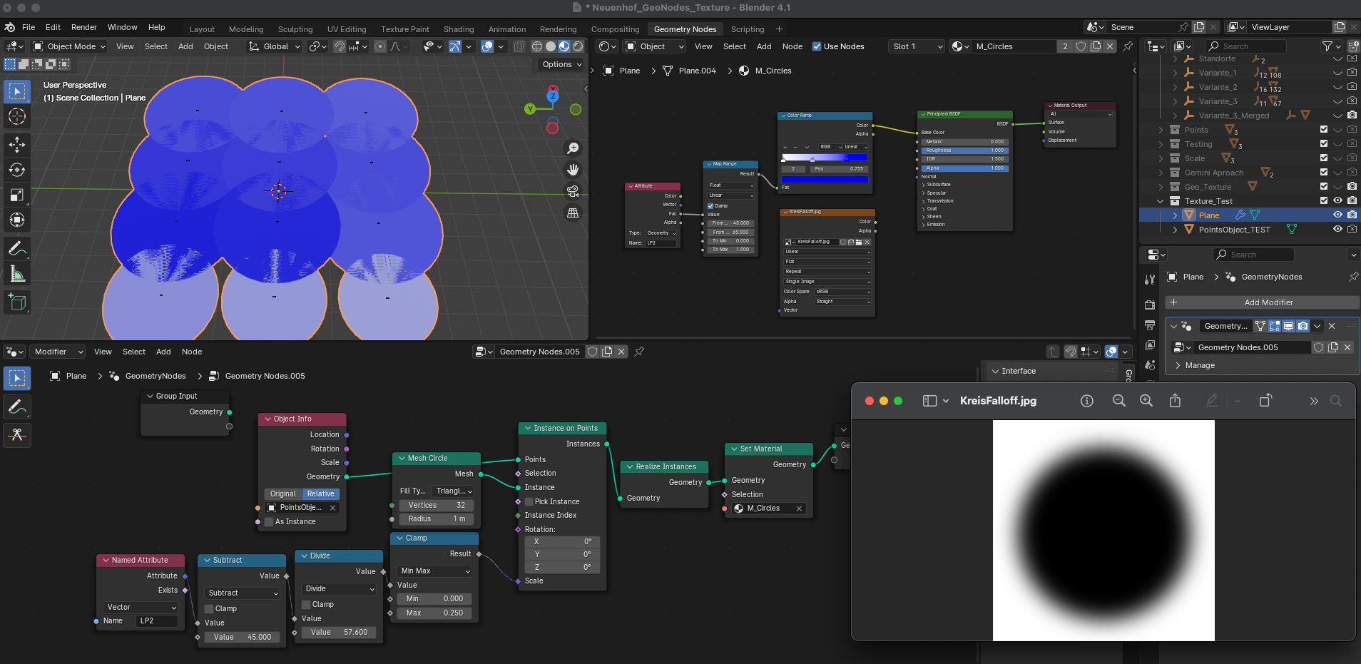Image resolution: width=1361 pixels, height=664 pixels.
Task: Select the Move tool in viewport toolbar
Action: (x=17, y=145)
